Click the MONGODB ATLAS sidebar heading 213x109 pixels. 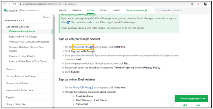tap(14, 21)
